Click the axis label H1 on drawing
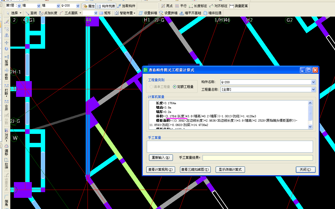This screenshot has width=335, height=209. point(147,20)
